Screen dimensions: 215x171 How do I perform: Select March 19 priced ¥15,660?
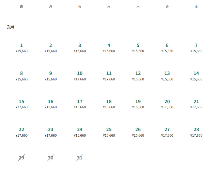click(x=138, y=104)
